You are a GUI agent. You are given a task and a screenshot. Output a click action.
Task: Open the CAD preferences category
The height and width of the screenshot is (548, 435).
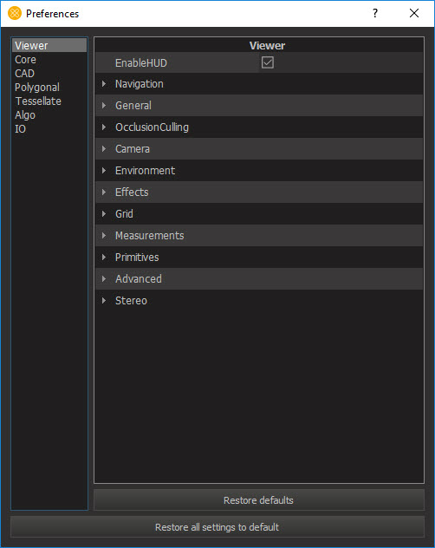click(x=24, y=74)
